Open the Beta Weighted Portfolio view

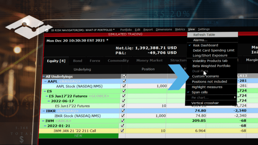point(211,66)
